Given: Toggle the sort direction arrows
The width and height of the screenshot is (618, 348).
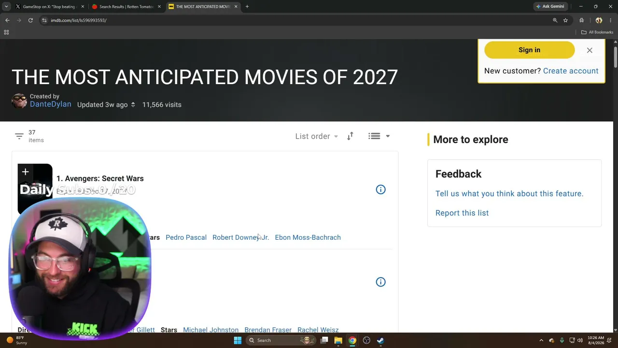Looking at the screenshot, I should pos(350,136).
